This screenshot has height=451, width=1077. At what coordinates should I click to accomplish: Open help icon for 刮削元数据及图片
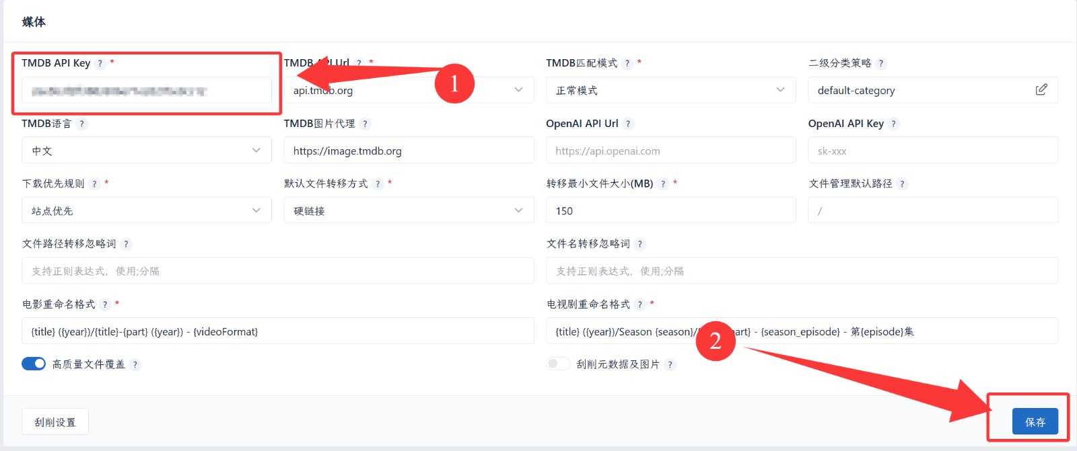[x=670, y=364]
